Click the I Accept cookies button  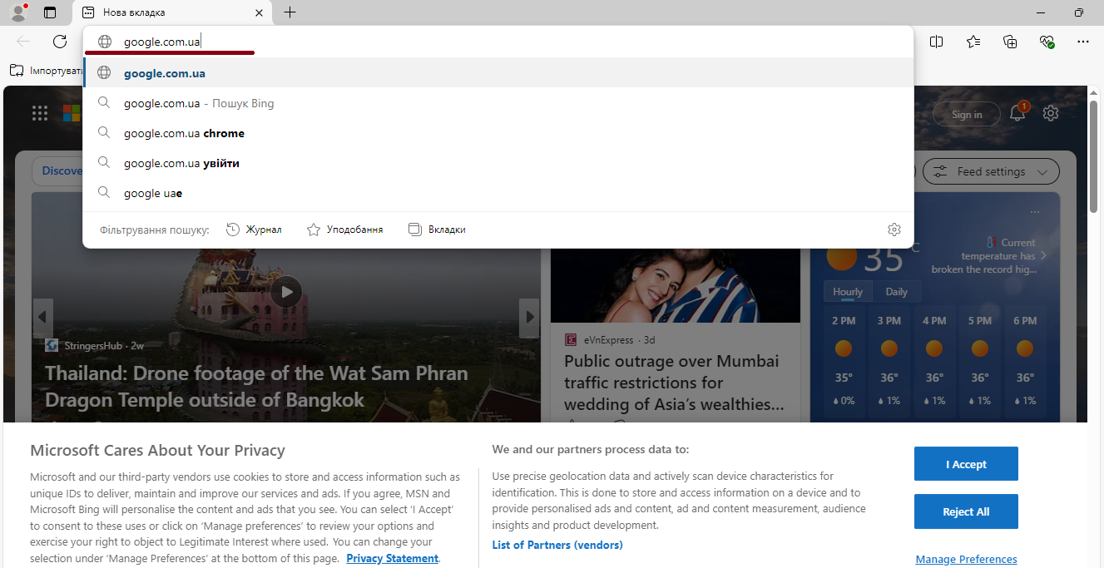point(966,464)
